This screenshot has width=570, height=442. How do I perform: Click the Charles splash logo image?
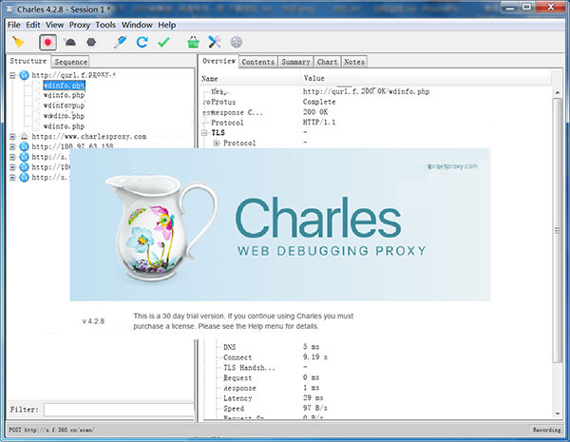click(x=280, y=224)
